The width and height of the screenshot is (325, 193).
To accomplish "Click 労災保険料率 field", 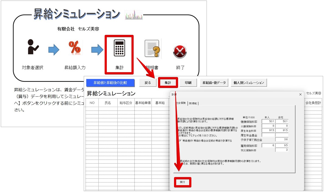I will (282, 150).
